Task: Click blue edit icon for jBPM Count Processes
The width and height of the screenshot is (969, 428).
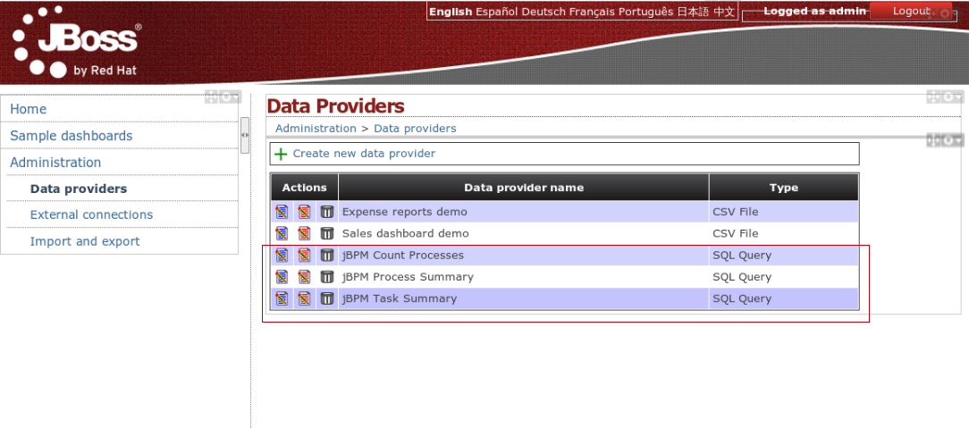Action: 282,255
